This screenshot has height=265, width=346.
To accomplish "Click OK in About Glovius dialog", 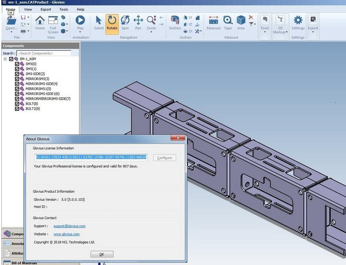I will click(102, 254).
